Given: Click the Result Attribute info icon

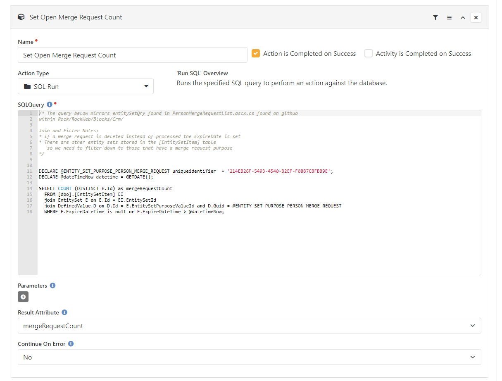Looking at the screenshot, I should coord(64,312).
